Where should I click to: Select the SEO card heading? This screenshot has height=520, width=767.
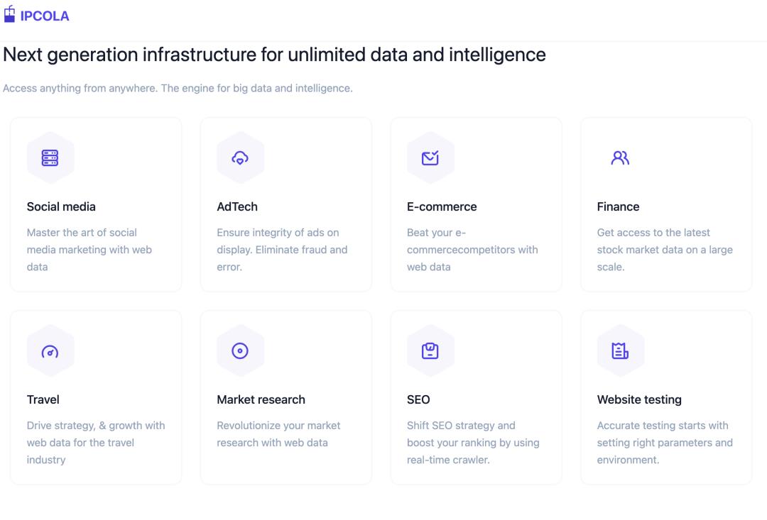pyautogui.click(x=418, y=400)
